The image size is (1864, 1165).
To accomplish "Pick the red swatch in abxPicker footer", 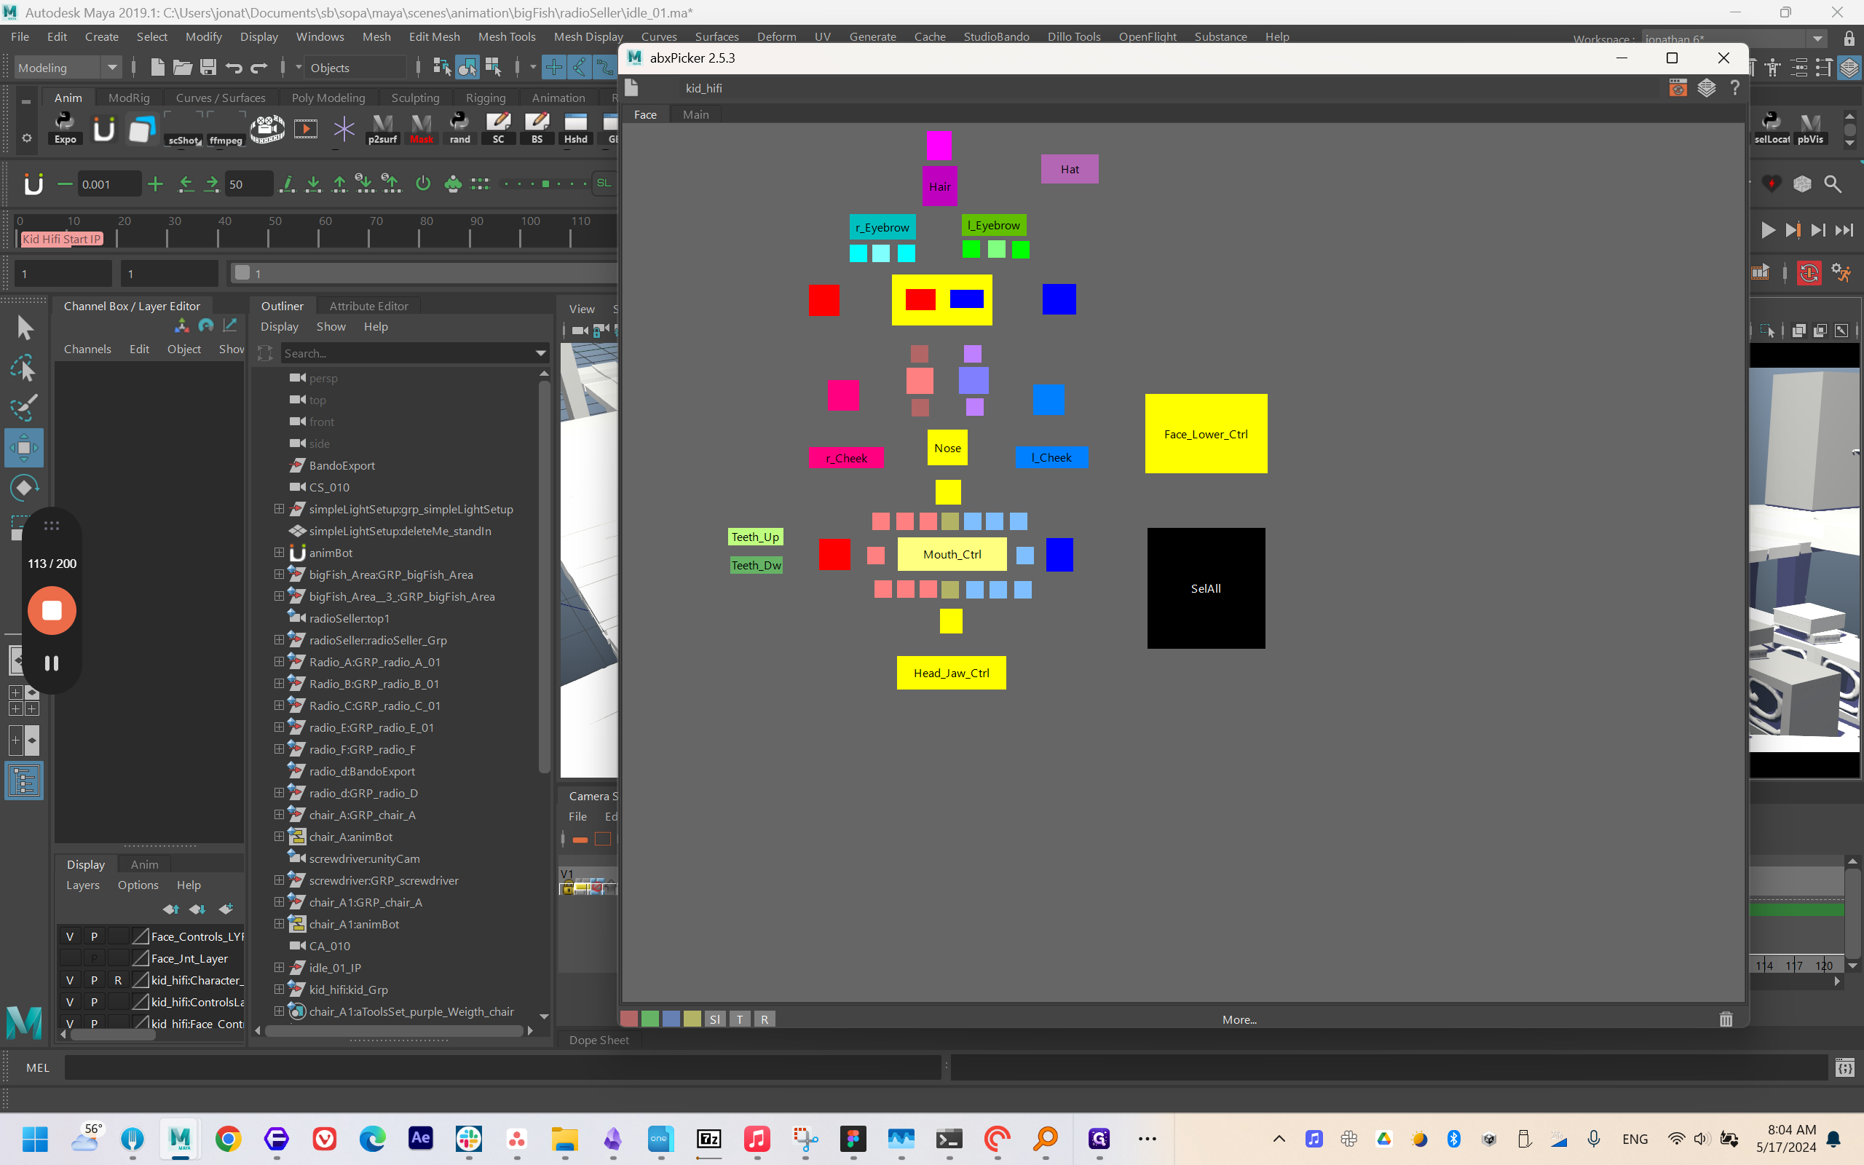I will pyautogui.click(x=628, y=1019).
